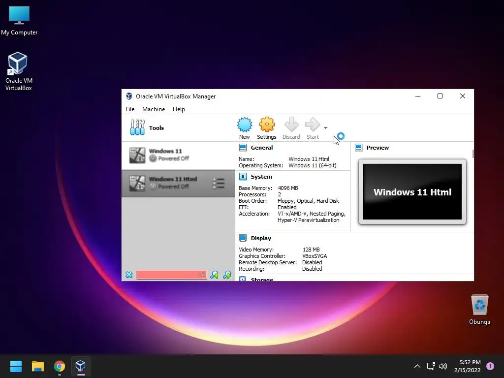Select the Windows 11 virtual machine
This screenshot has width=504, height=378.
[x=178, y=155]
